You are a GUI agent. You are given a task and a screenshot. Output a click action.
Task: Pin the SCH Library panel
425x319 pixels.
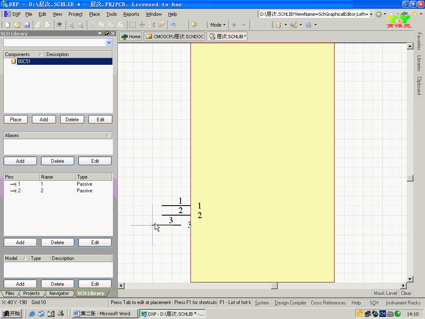pyautogui.click(x=107, y=33)
